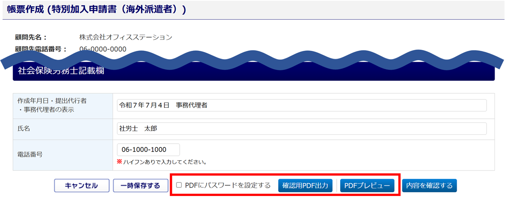Click the 顧問先名 label
This screenshot has height=198, width=505.
click(31, 37)
